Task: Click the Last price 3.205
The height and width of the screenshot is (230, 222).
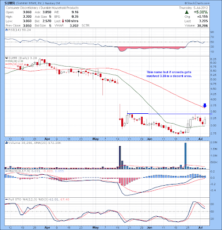Action: pyautogui.click(x=203, y=21)
